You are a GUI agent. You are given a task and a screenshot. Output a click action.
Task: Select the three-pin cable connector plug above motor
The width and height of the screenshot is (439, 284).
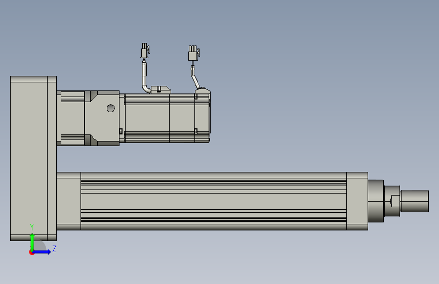[194, 53]
